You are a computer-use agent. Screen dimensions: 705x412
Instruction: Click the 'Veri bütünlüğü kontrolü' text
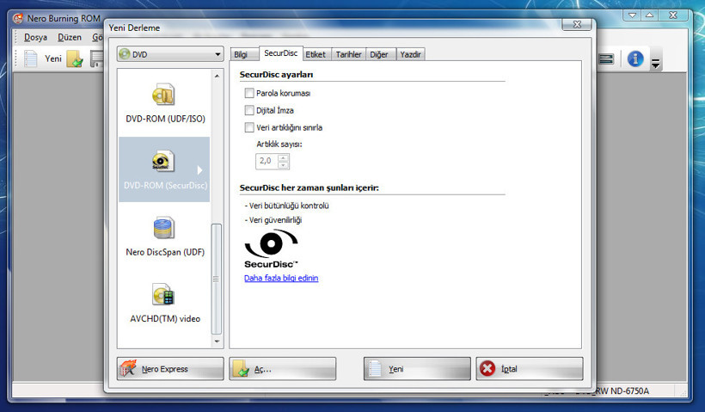click(289, 206)
